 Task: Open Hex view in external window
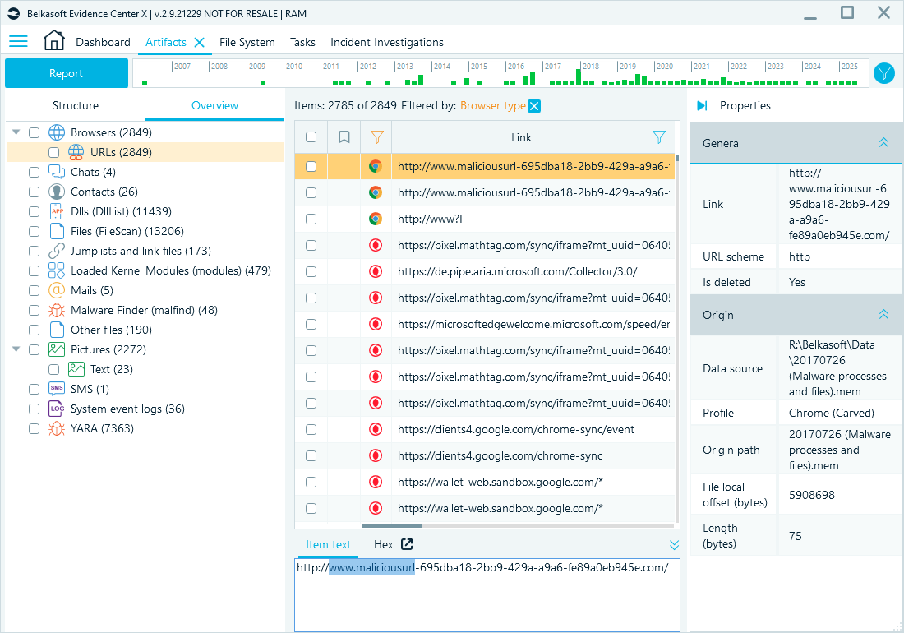406,544
